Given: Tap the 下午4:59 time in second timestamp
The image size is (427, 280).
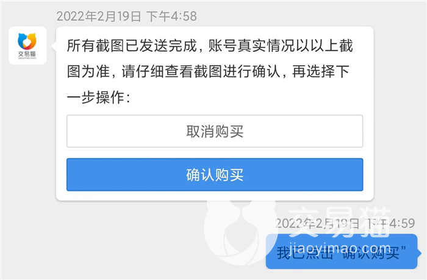Looking at the screenshot, I should pos(390,223).
